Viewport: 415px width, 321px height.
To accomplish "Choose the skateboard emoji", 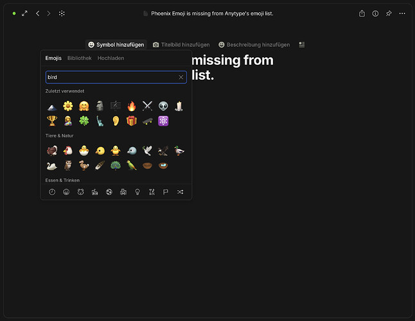I will coord(147,121).
